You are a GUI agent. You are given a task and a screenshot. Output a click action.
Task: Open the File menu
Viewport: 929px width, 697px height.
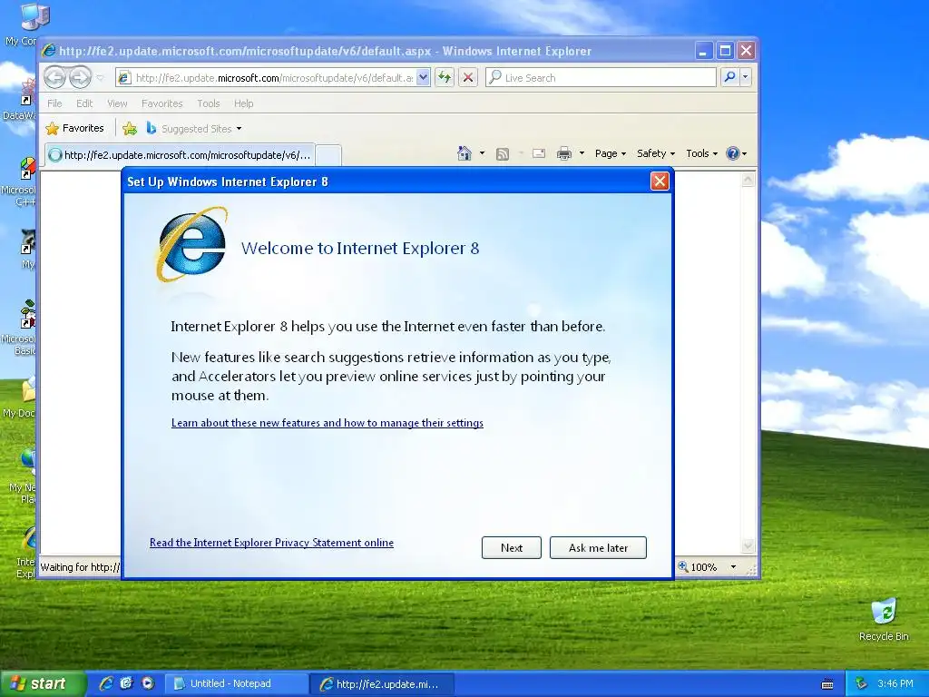(x=54, y=103)
